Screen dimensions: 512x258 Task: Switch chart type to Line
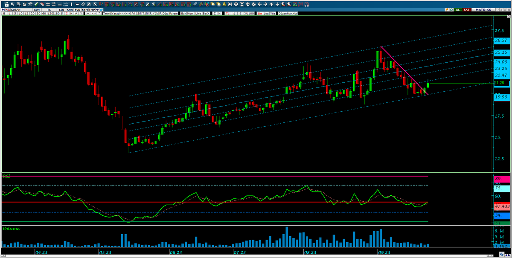point(198,14)
